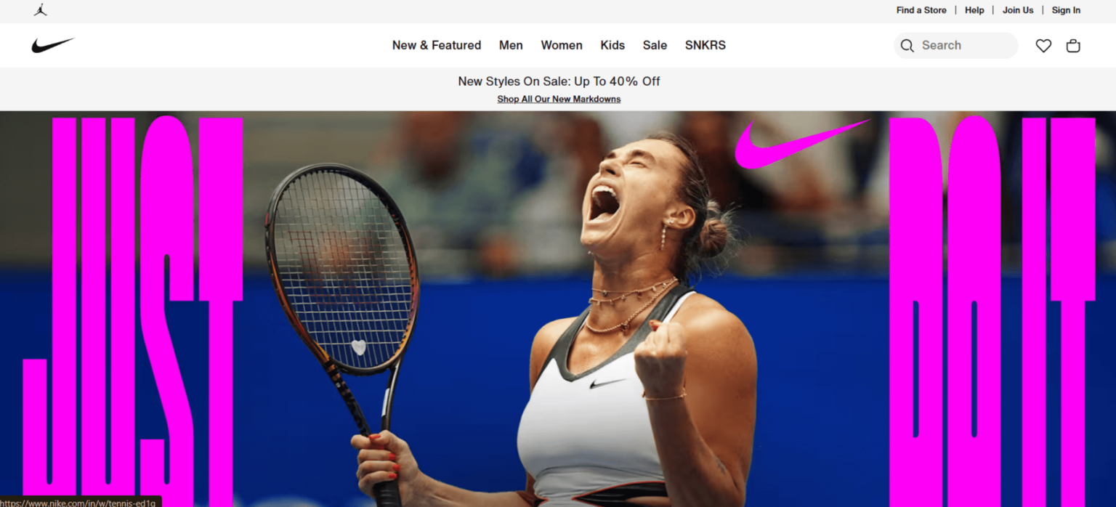This screenshot has height=507, width=1116.
Task: Select the Sale menu item
Action: tap(655, 45)
